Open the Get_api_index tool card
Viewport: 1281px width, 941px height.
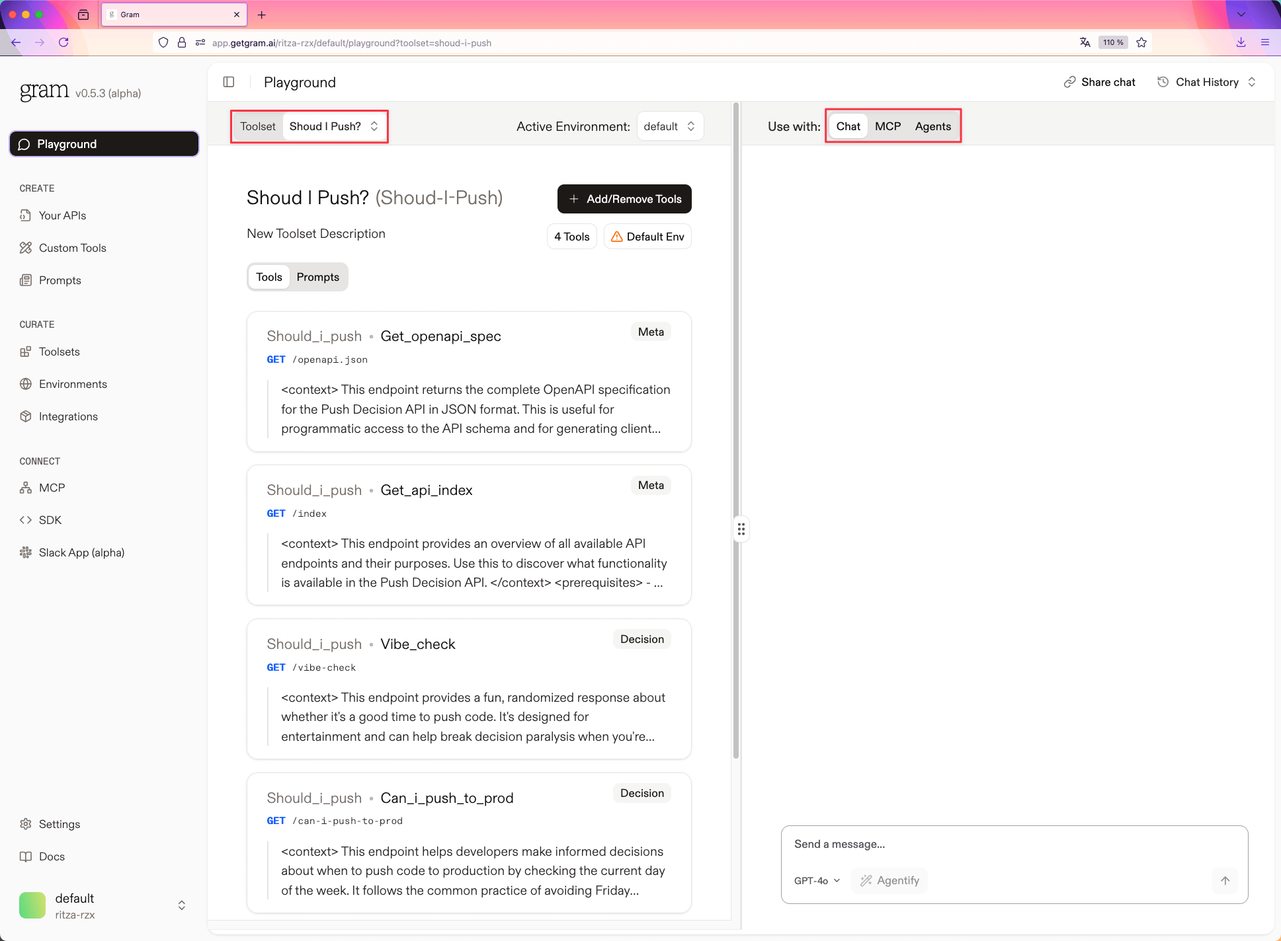point(469,535)
